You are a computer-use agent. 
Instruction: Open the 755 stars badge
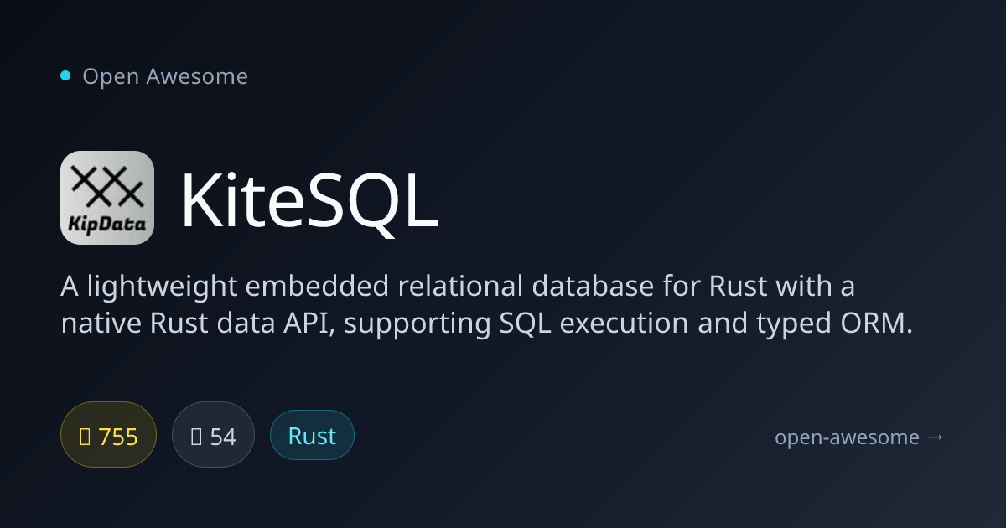[109, 435]
